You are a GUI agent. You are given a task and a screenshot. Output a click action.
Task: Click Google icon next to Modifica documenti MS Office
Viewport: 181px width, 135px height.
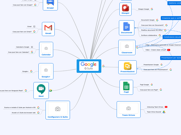click(165, 30)
